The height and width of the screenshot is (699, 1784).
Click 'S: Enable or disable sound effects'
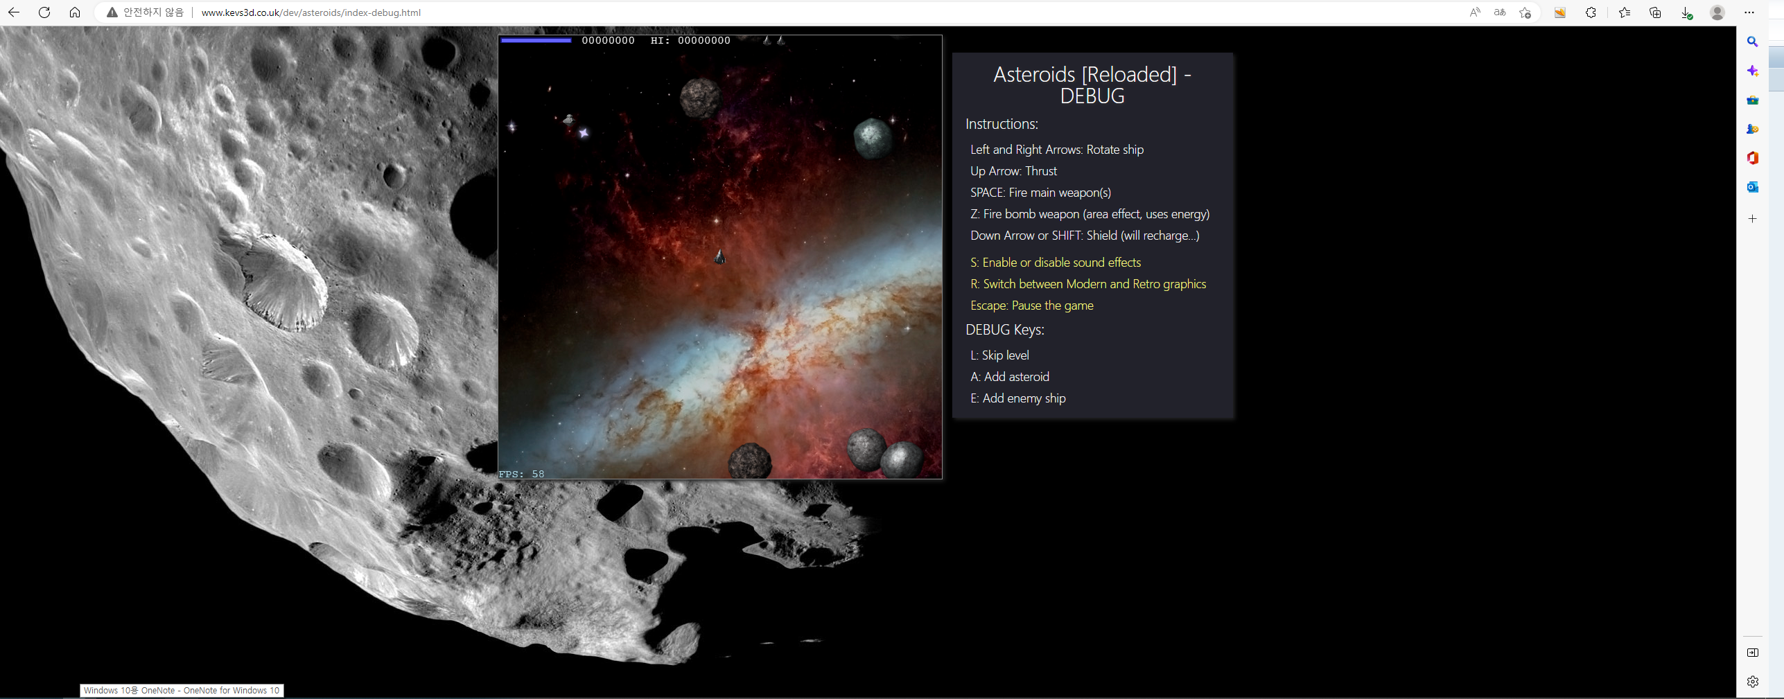1056,263
